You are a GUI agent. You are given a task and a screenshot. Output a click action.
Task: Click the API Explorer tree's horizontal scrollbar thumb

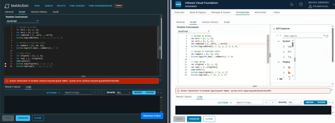pyautogui.click(x=281, y=79)
